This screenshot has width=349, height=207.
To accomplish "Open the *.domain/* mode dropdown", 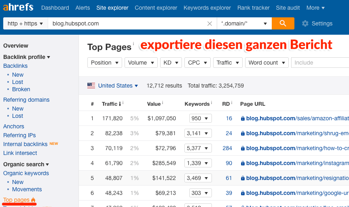I will [244, 23].
